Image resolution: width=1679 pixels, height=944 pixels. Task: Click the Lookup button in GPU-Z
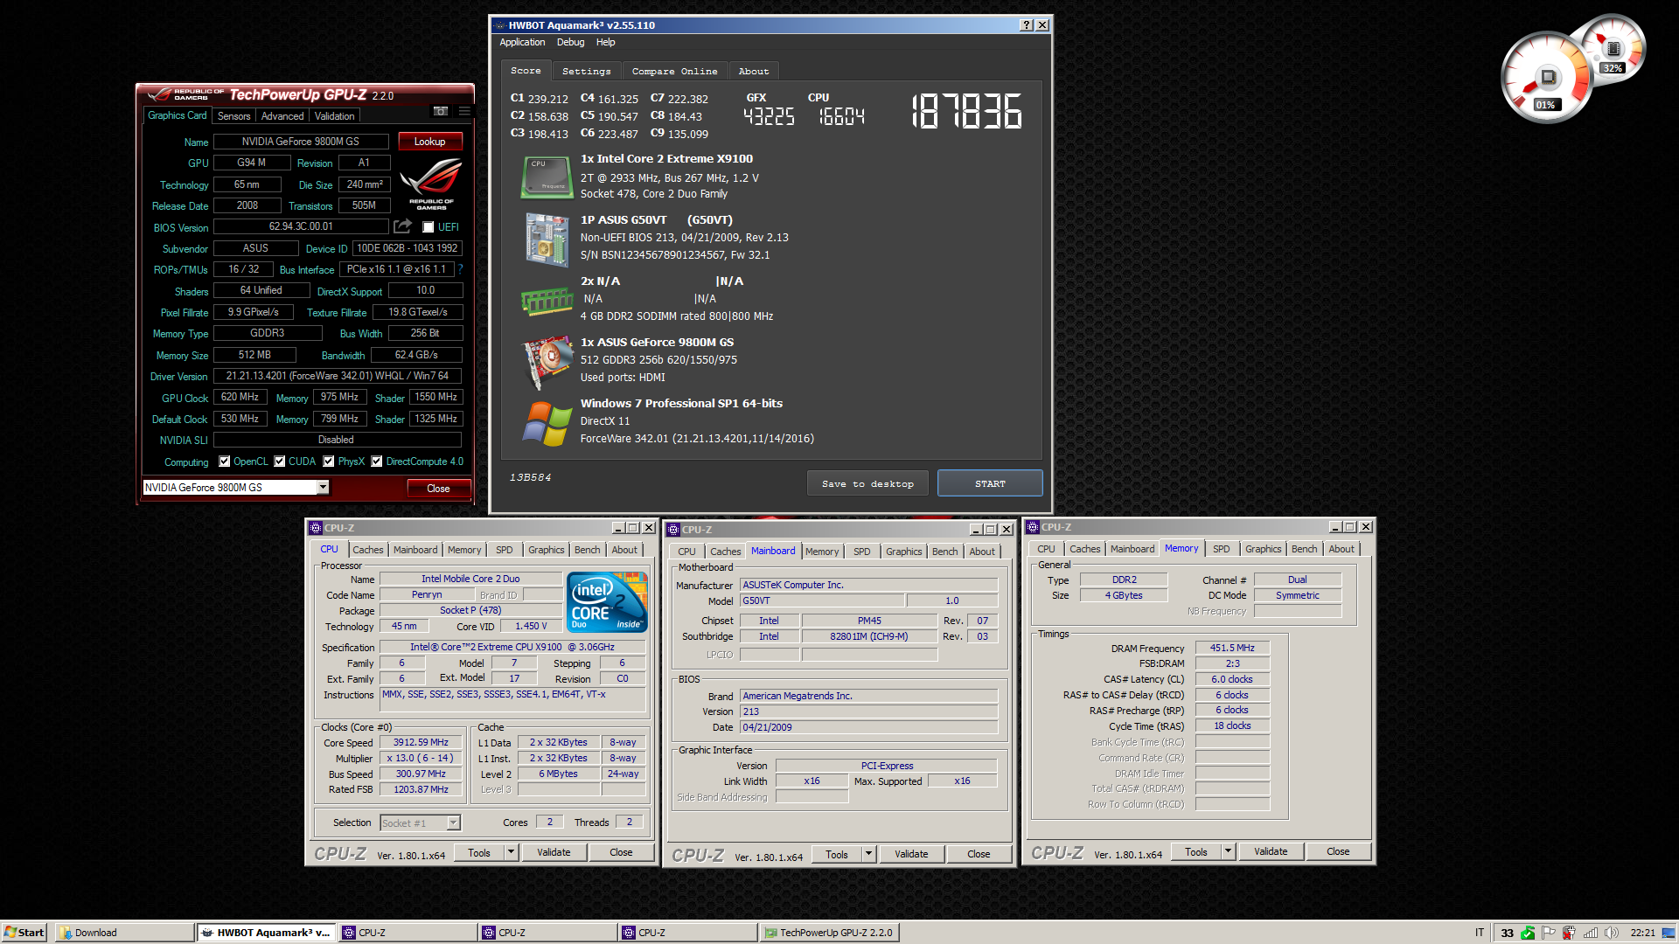point(429,142)
